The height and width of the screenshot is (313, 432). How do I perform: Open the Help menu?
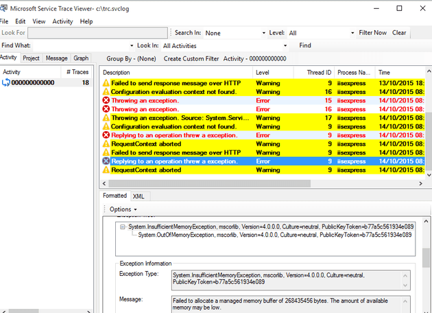(86, 21)
